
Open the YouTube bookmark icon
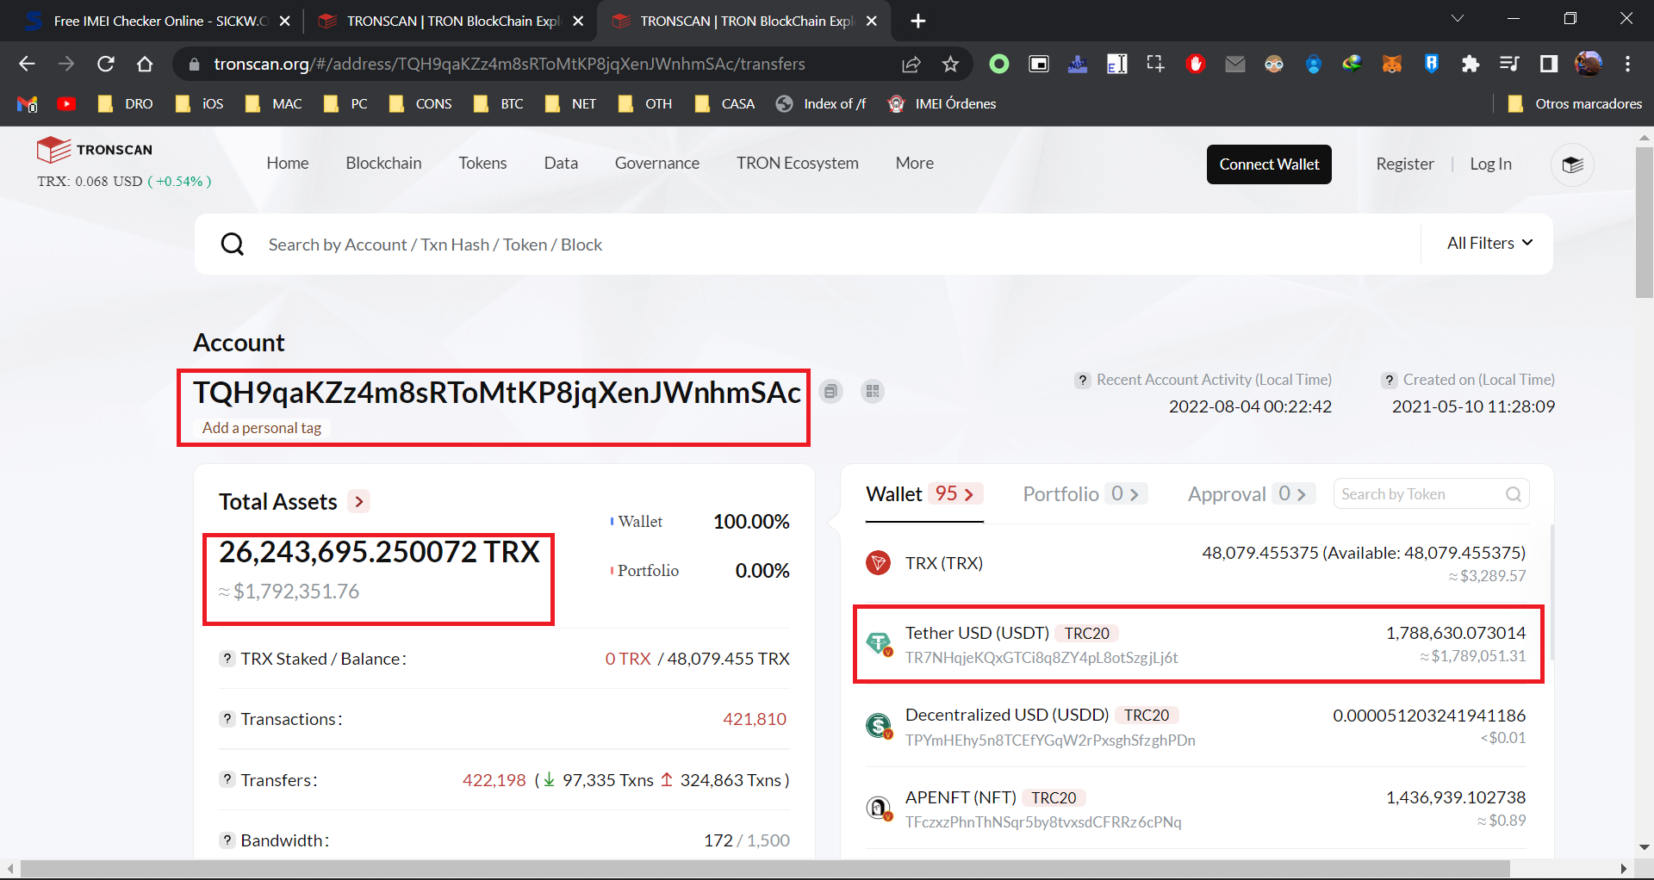(x=66, y=104)
